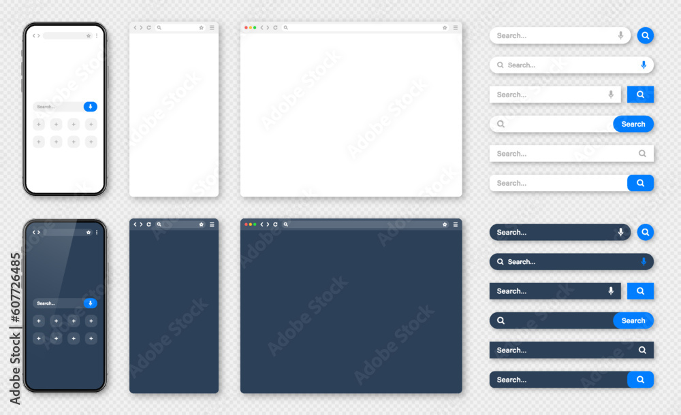
Task: Tap back arrow in light phone browser
Action: click(x=34, y=35)
